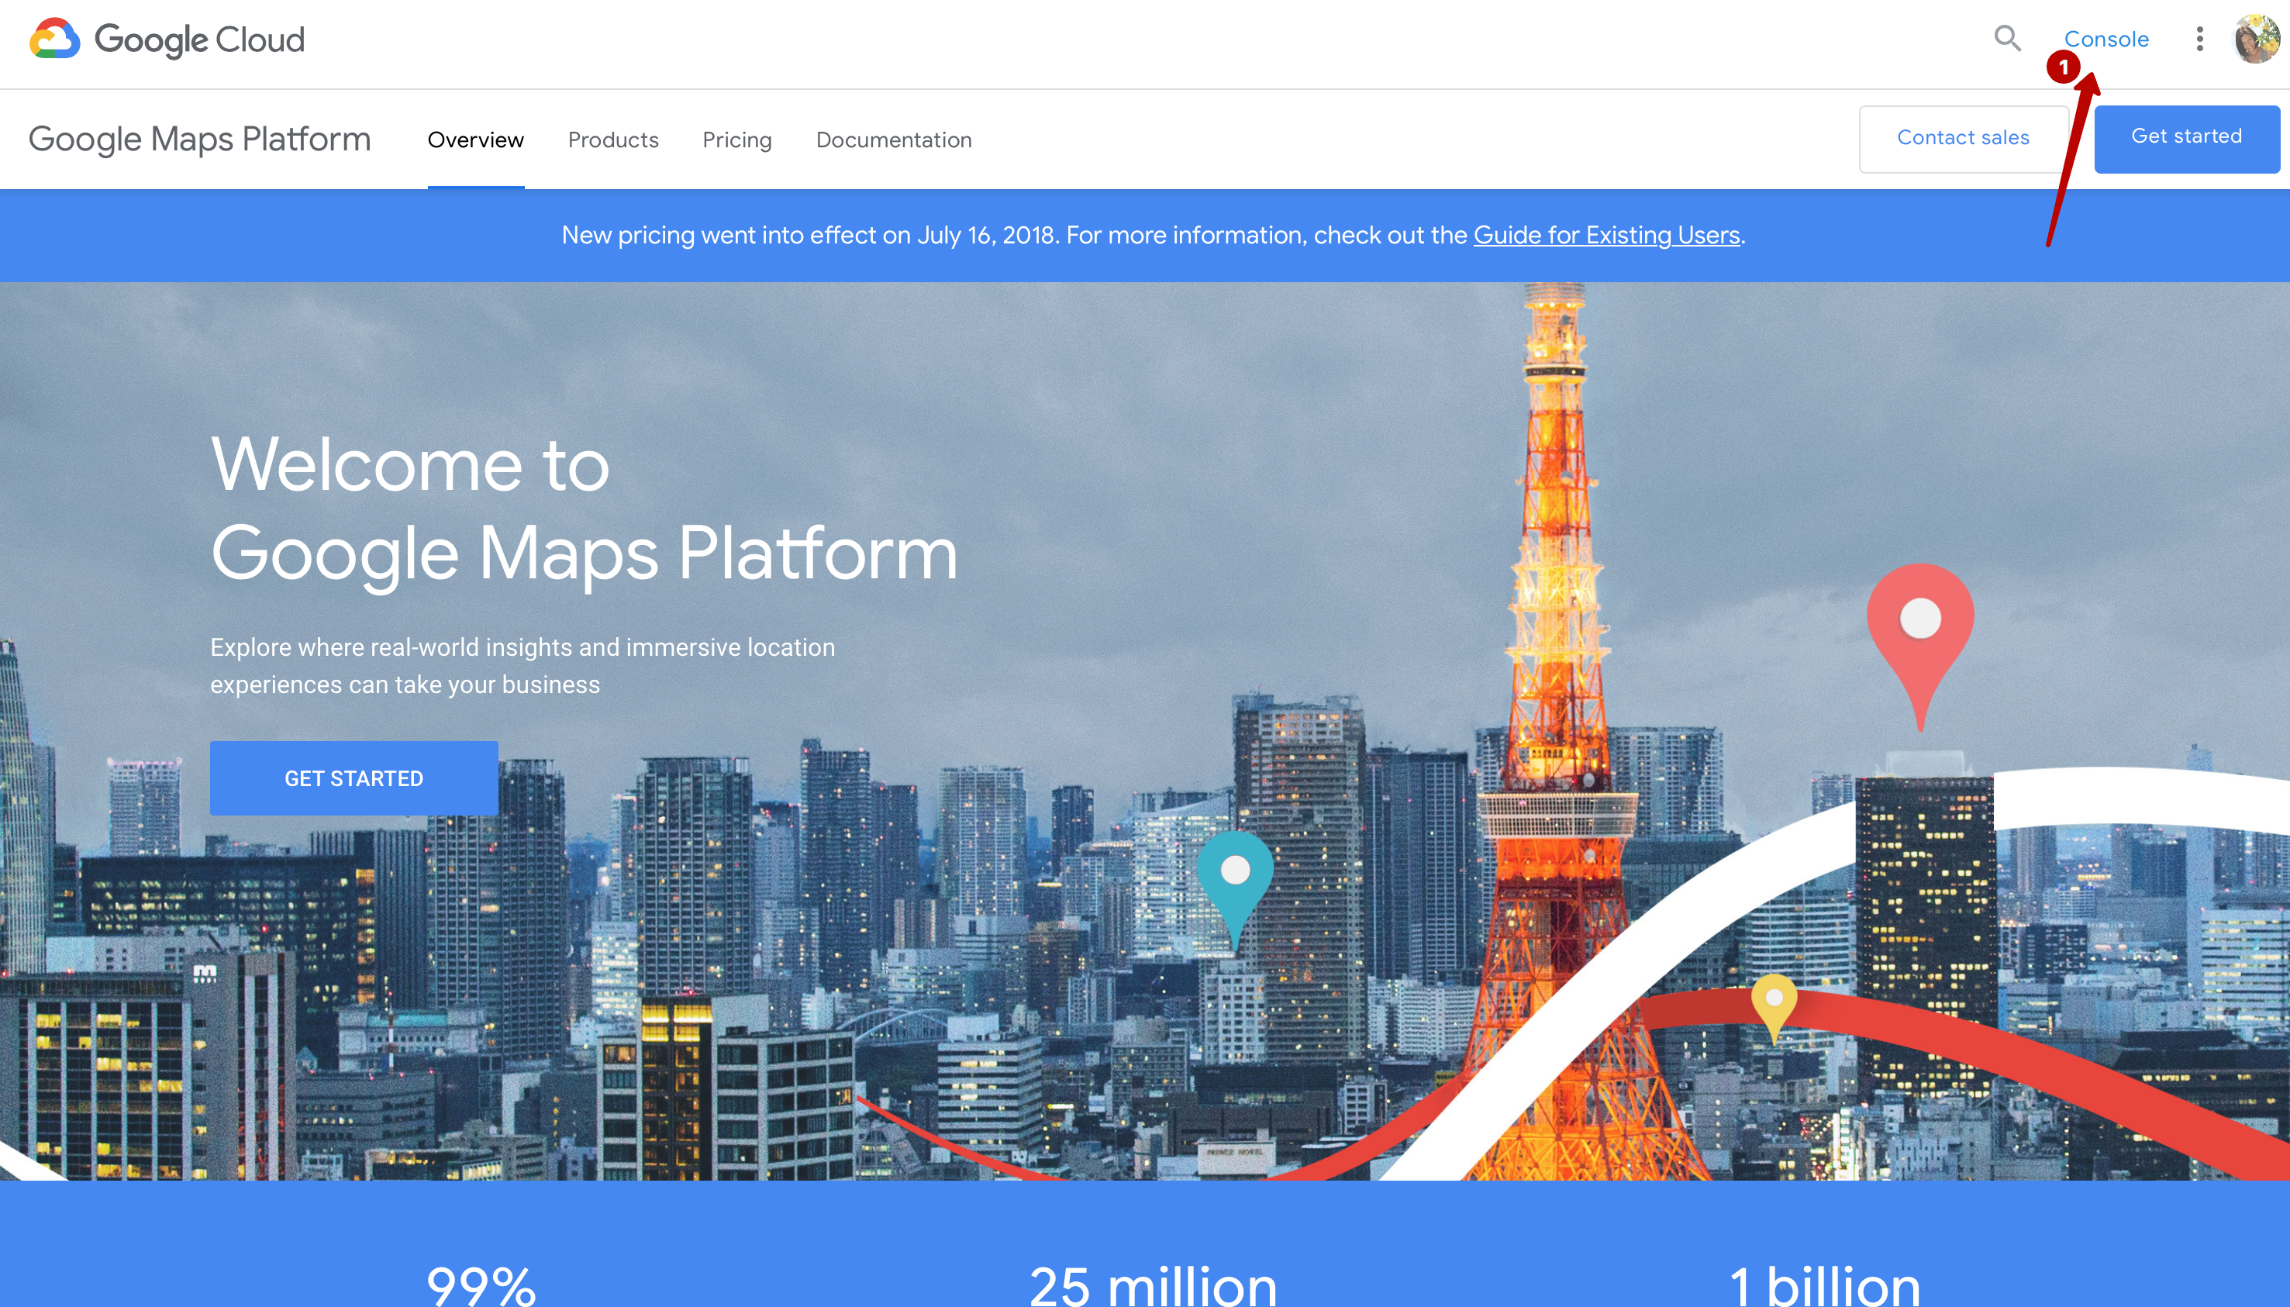Open the three-dot more options menu
Screen dimensions: 2290x1307
pos(2199,39)
